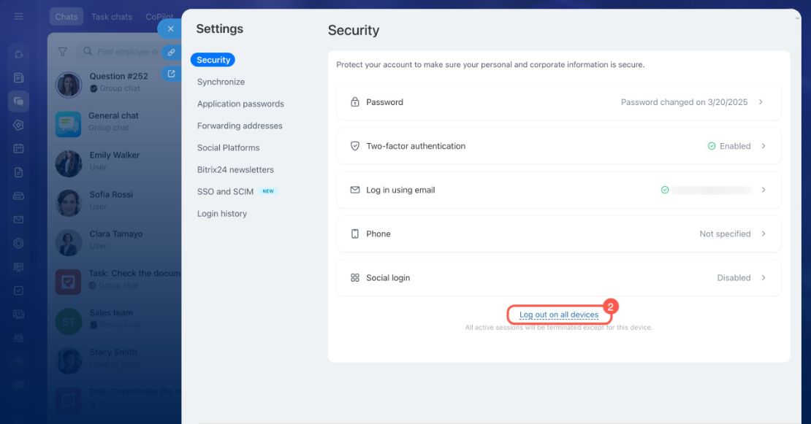Expand the Phone row chevron
Viewport: 811px width, 424px height.
tap(764, 234)
